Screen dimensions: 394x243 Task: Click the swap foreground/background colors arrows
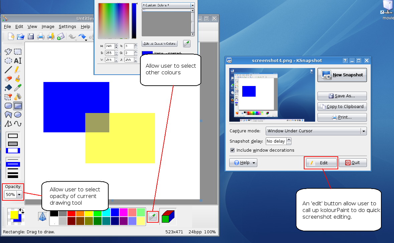tap(22, 211)
